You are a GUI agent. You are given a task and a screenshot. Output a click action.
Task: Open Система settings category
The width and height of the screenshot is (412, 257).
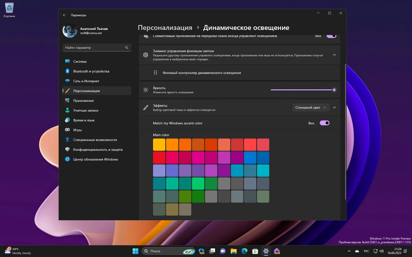pos(80,62)
